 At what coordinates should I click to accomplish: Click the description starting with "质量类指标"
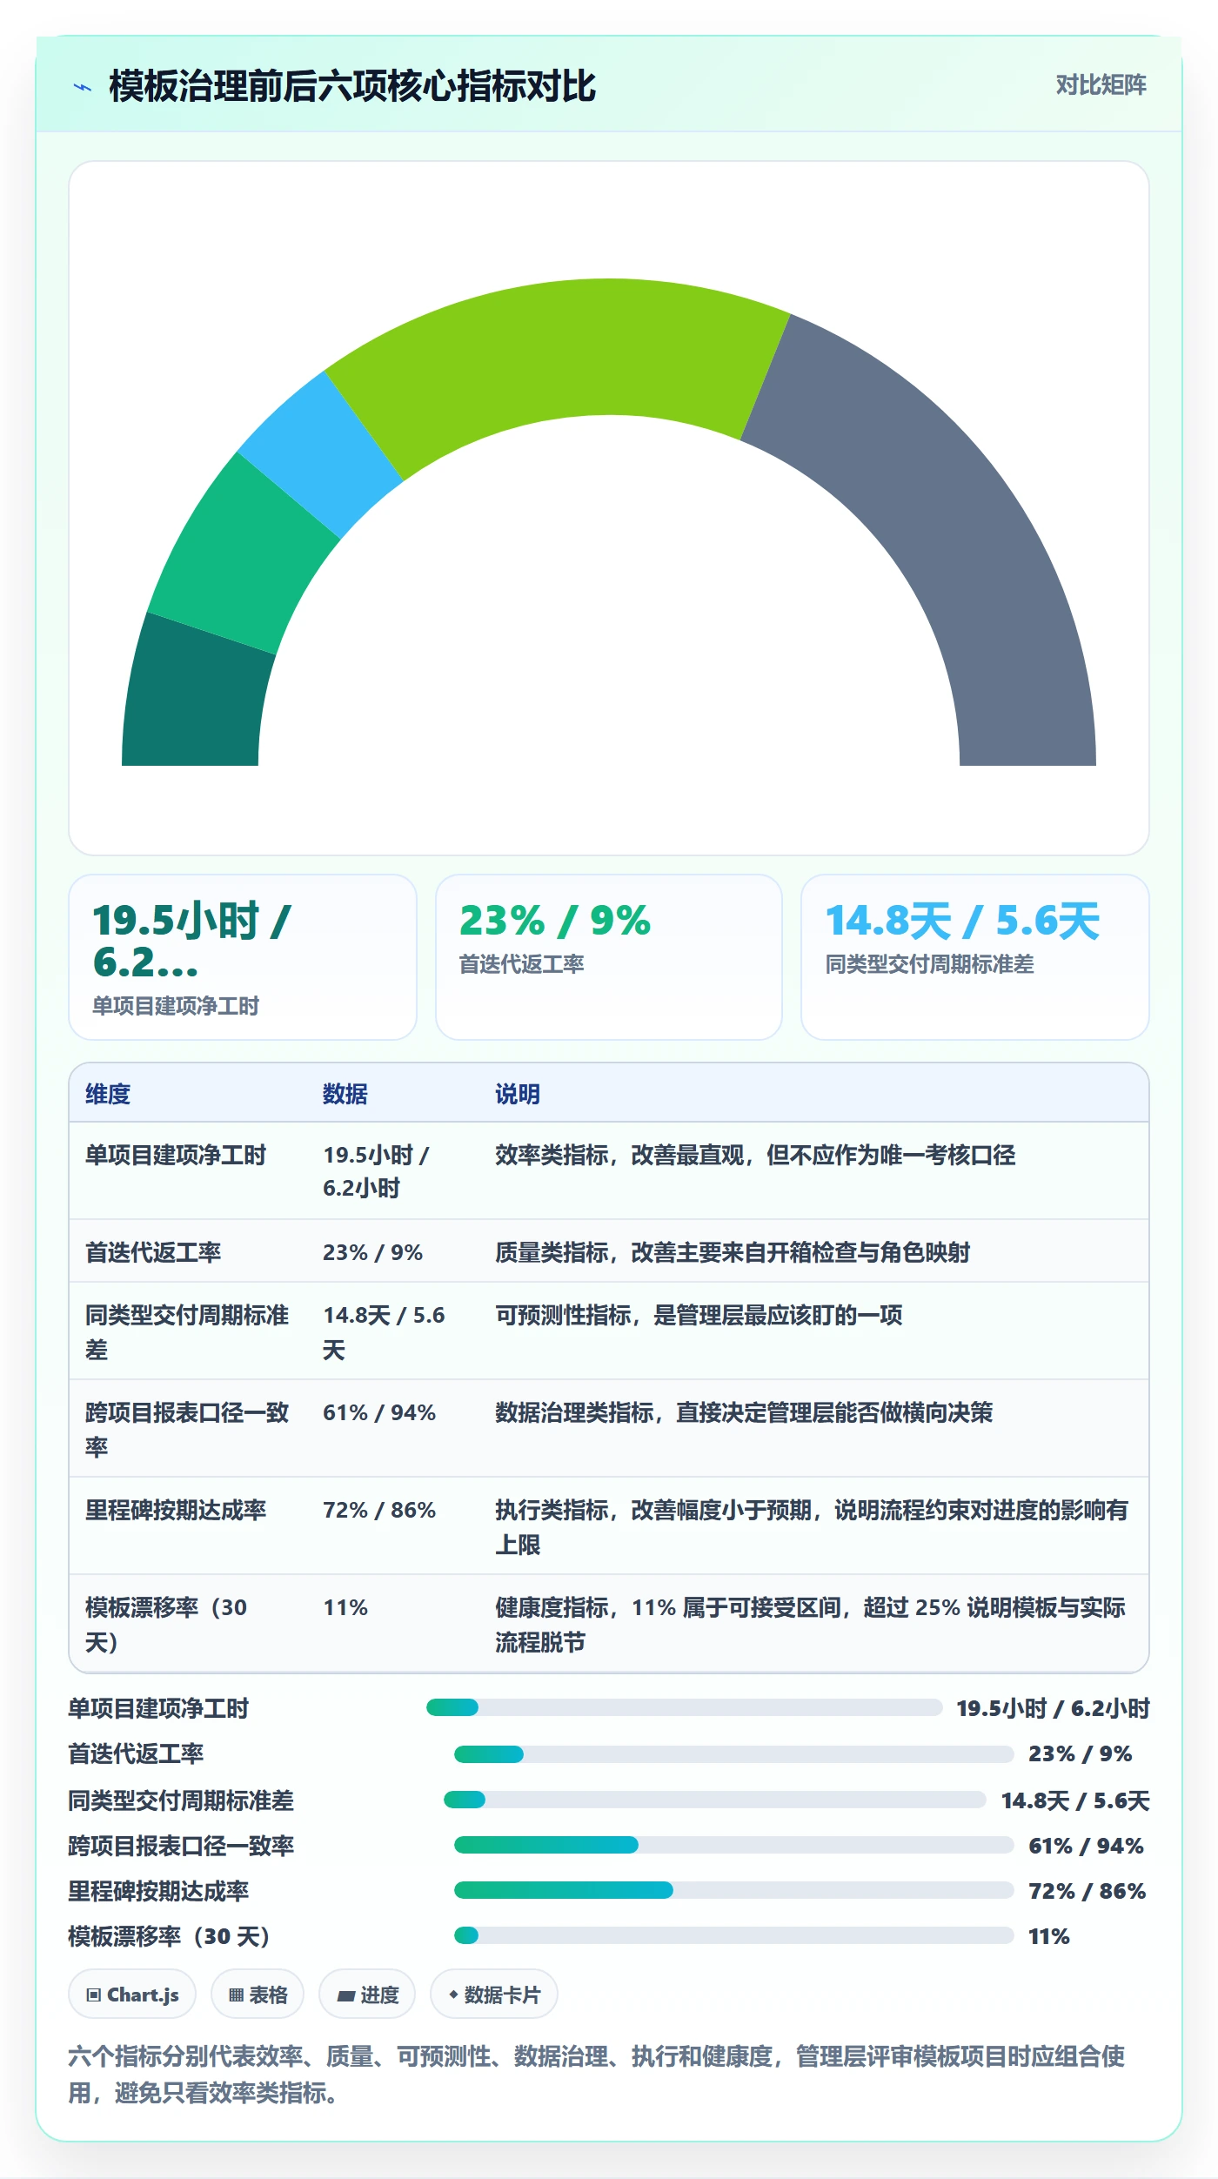[733, 1252]
